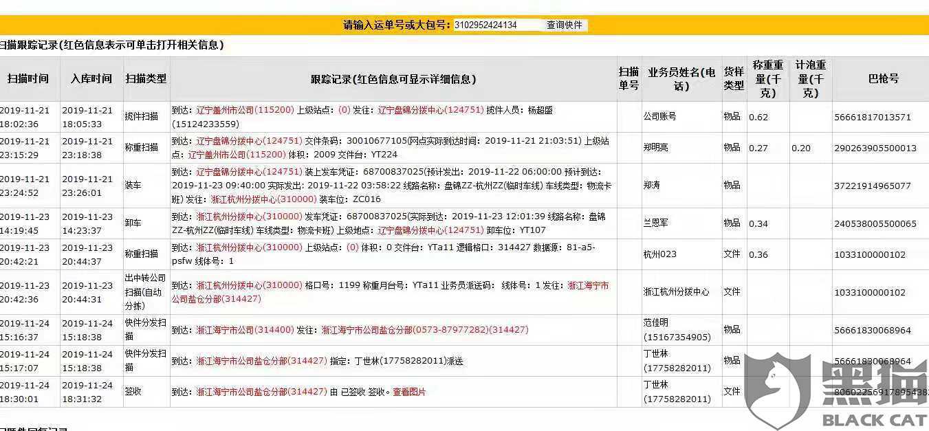Image resolution: width=929 pixels, height=431 pixels.
Task: Click the 查询快件 query button
Action: 565,25
